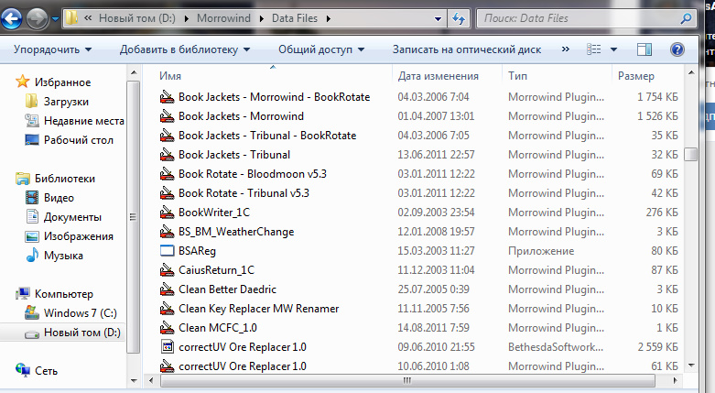Click the file list vertical scrollbar thumb
Screen dimensions: 715x393
tap(691, 154)
